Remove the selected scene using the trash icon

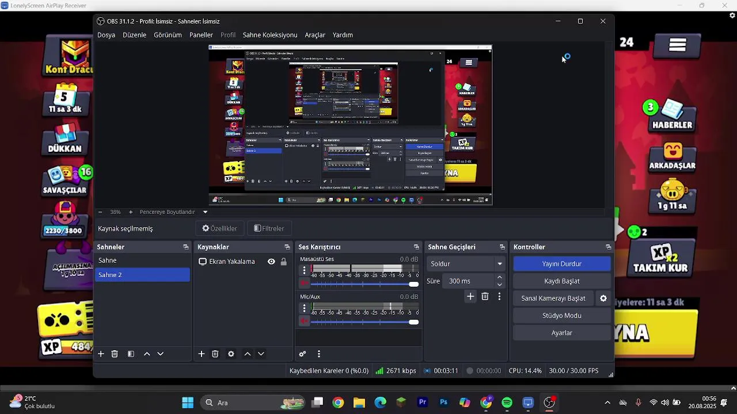[x=115, y=354]
